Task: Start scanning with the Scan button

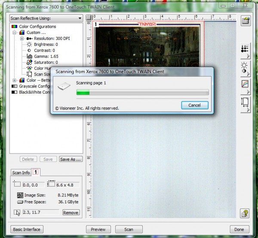Action: point(129,229)
